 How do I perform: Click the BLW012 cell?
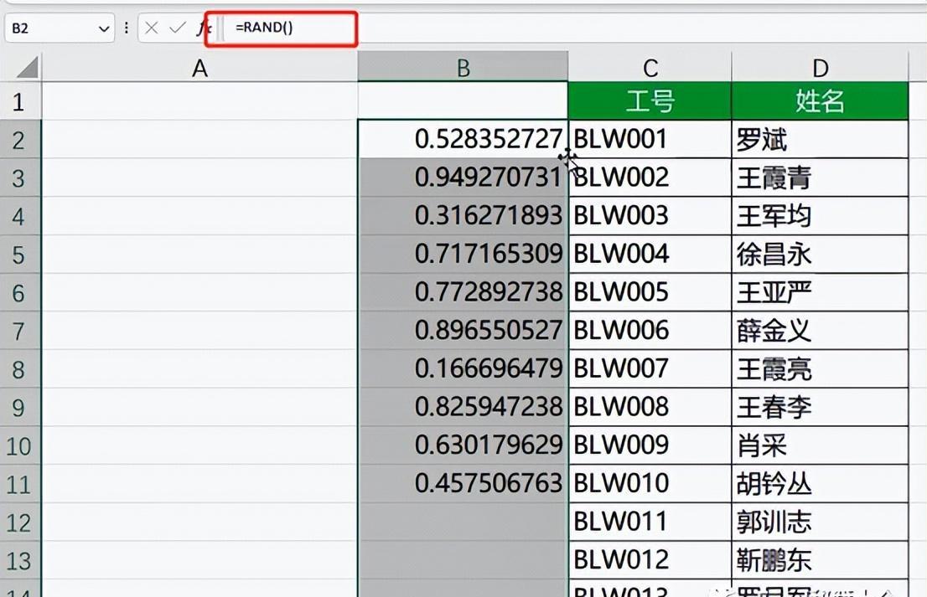(x=650, y=559)
